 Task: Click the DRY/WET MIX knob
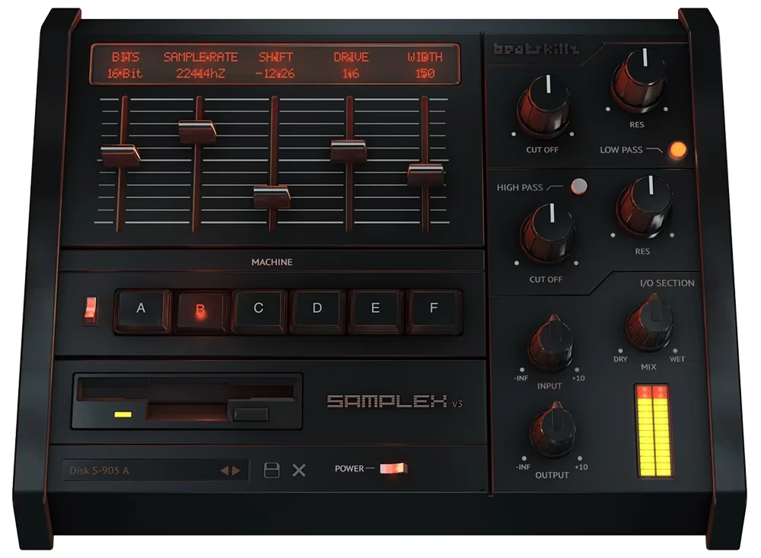650,323
